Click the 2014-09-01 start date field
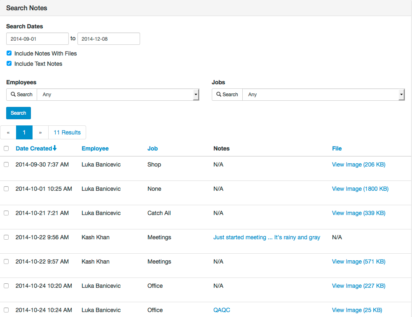Viewport: 412px width, 317px height. pyautogui.click(x=37, y=38)
